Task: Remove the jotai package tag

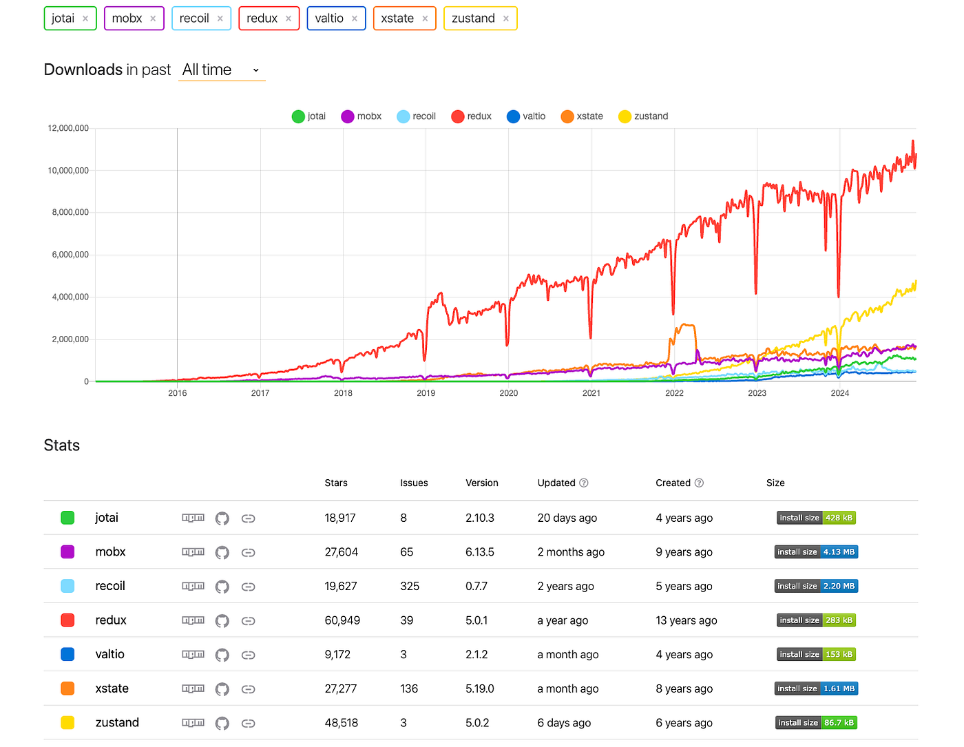Action: [x=85, y=19]
